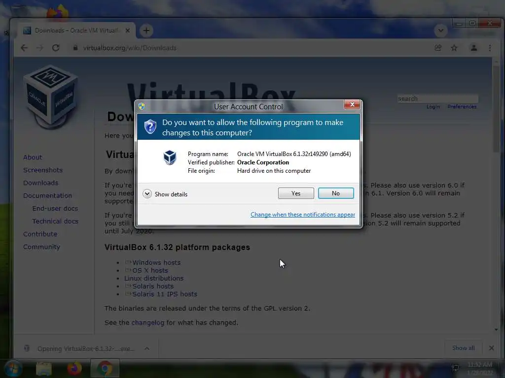Open the Chrome tab search dropdown

pos(440,31)
